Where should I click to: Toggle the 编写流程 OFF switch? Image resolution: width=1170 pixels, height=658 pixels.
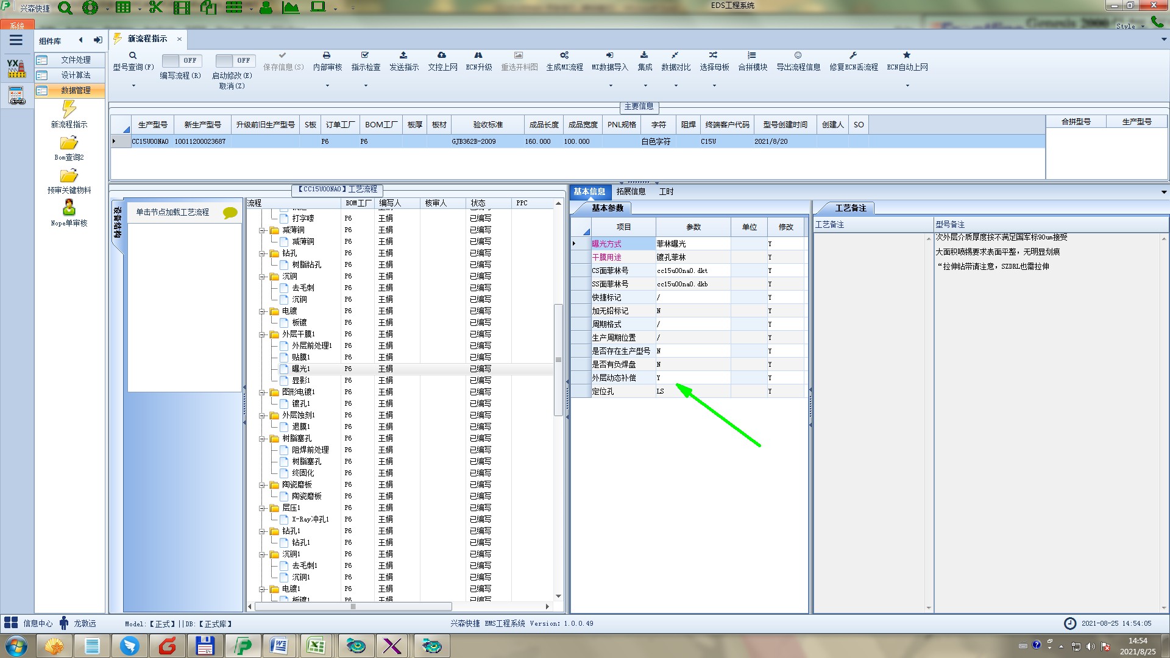(180, 61)
